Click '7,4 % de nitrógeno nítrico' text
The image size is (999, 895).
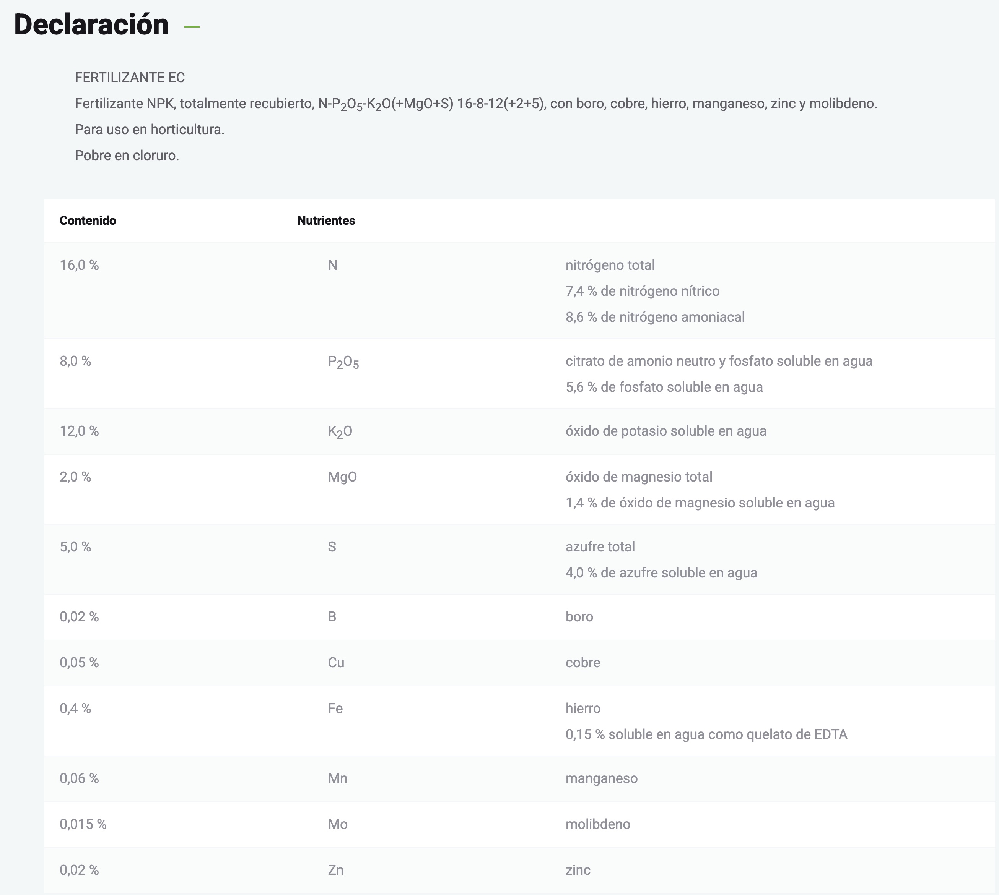[642, 291]
